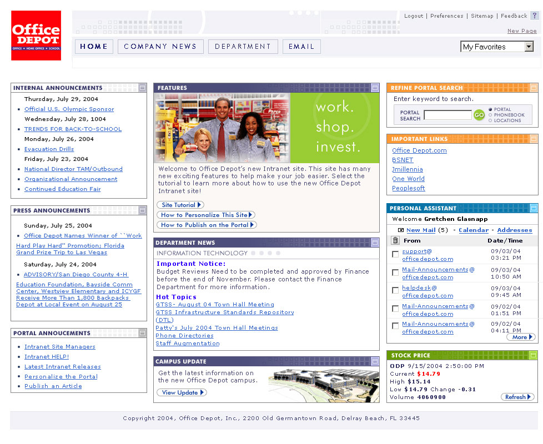Click How to Personalize This Site
Viewport: 543px width, 444px height.
coord(206,215)
